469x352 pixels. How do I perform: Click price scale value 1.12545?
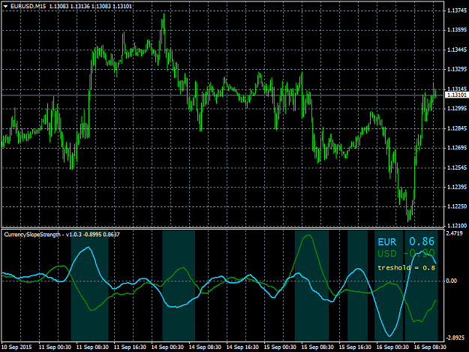click(457, 167)
